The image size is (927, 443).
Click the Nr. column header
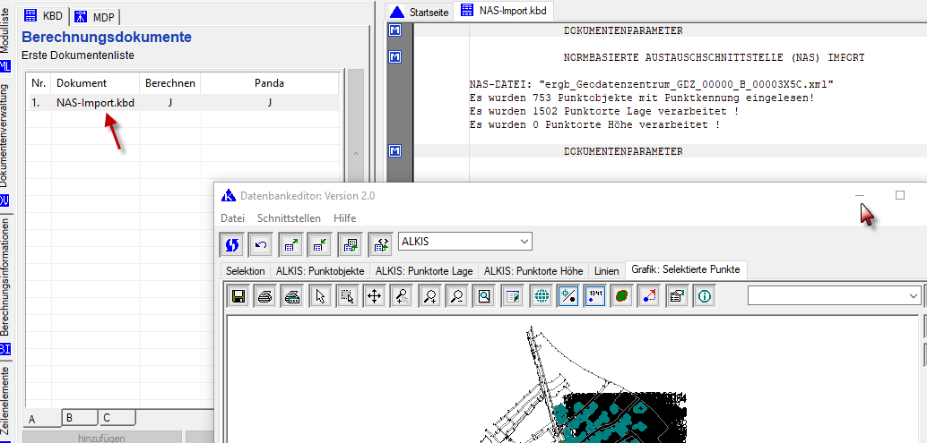coord(39,83)
